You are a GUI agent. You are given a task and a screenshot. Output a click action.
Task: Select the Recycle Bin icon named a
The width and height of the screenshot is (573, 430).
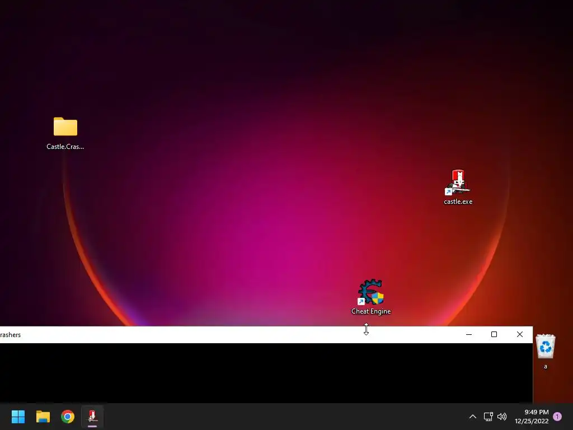click(546, 352)
